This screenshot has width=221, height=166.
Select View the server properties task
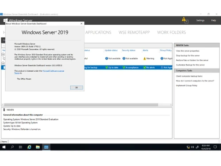187,51
